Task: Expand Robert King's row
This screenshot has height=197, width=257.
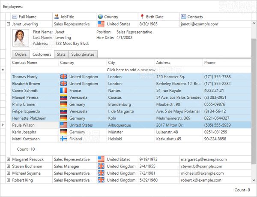Action: point(9,180)
